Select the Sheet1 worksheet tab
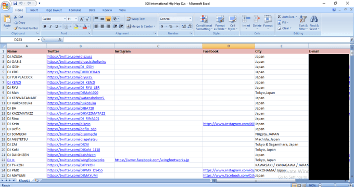The height and width of the screenshot is (187, 354). [24, 180]
